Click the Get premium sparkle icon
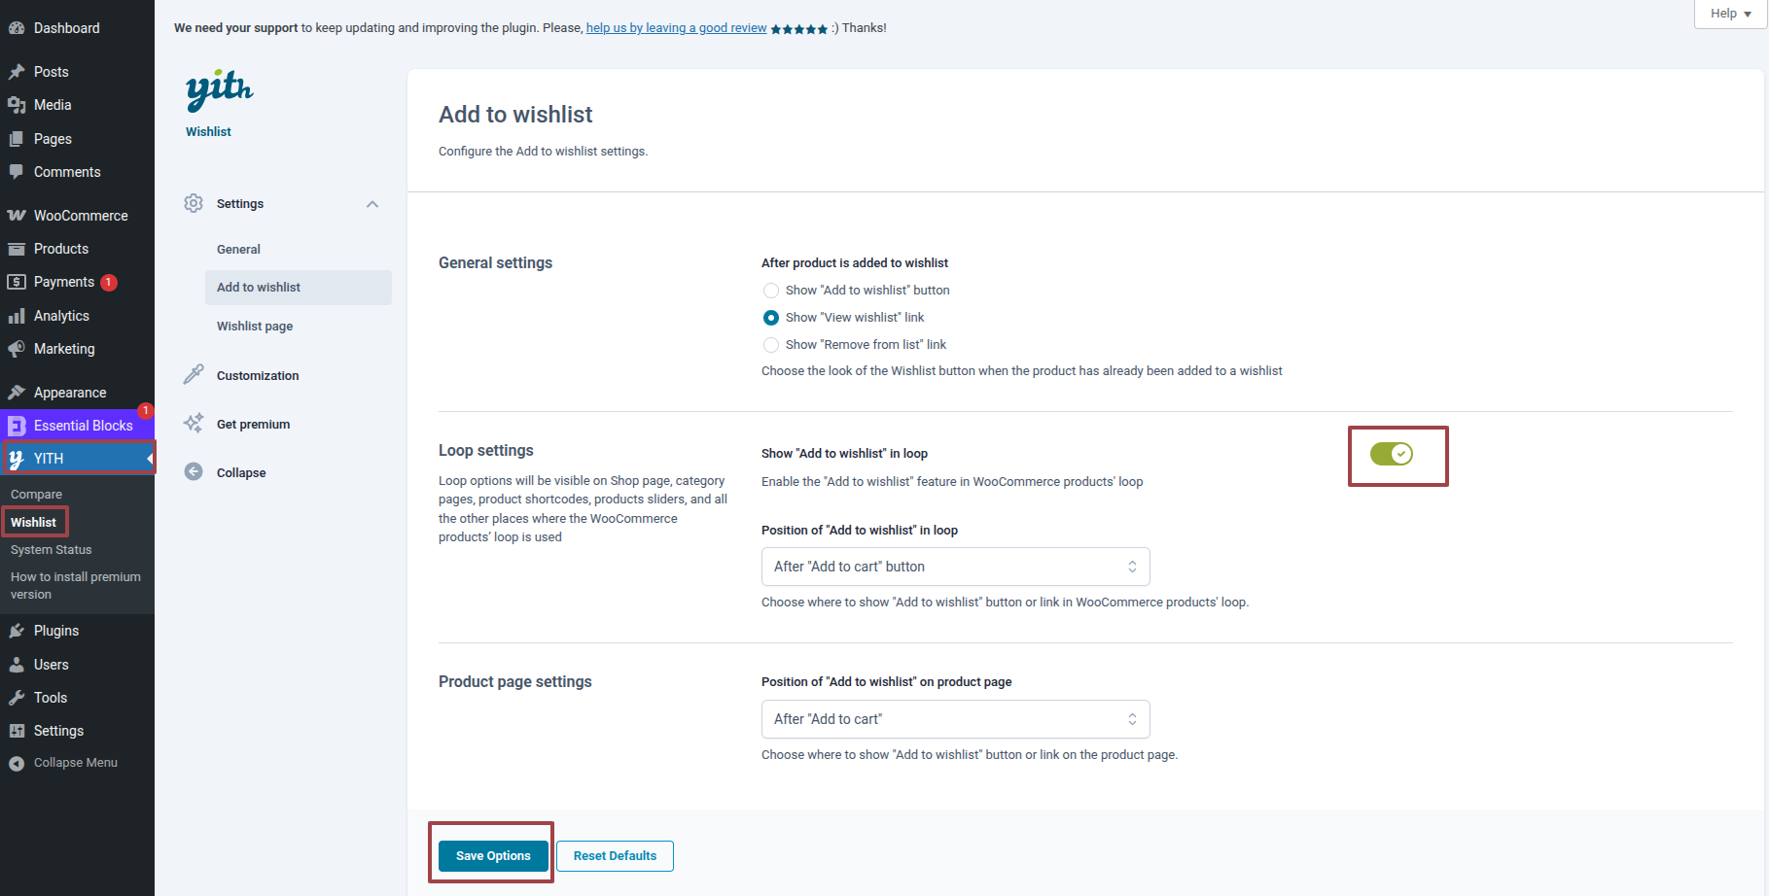Image resolution: width=1769 pixels, height=896 pixels. pyautogui.click(x=194, y=424)
